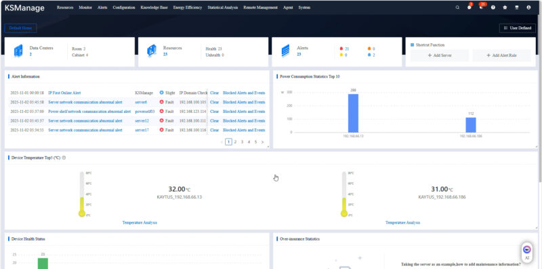Screen dimensions: 542x269
Task: Click the Data Centers building icon
Action: (18, 51)
